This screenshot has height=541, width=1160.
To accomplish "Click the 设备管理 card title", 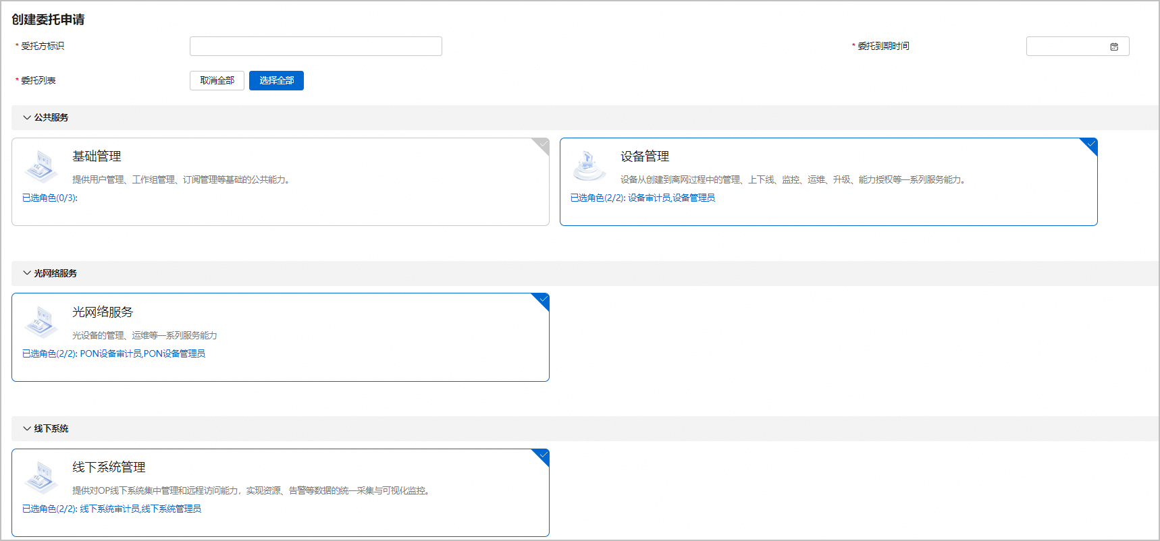I will [x=645, y=156].
